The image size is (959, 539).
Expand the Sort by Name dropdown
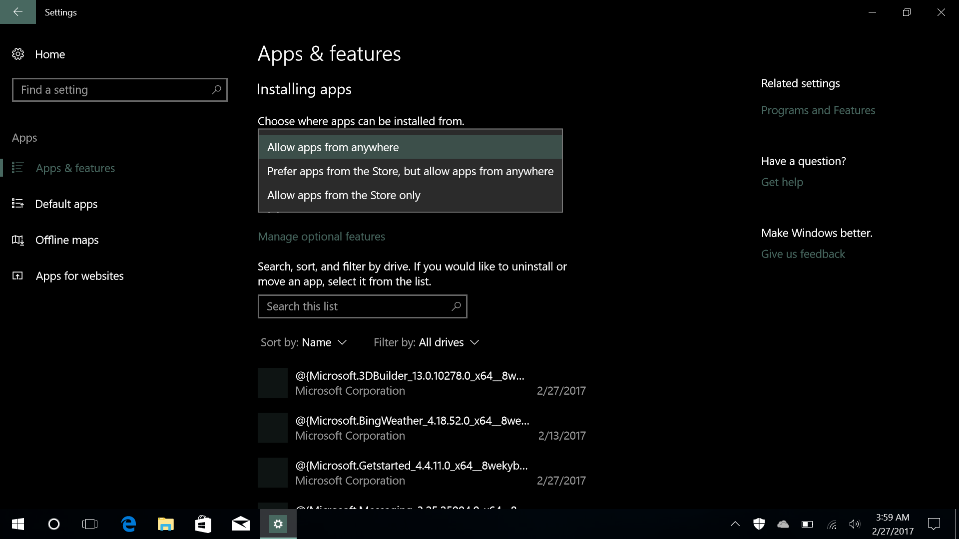304,342
